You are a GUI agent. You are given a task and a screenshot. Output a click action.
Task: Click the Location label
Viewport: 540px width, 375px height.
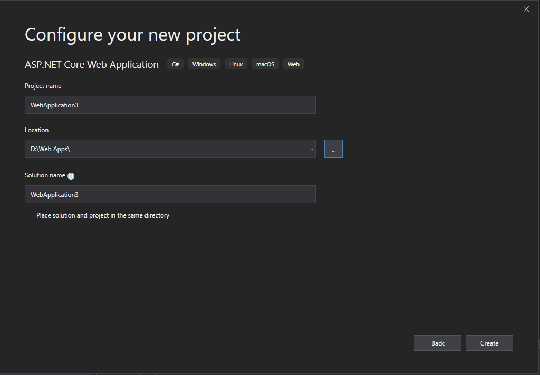tap(36, 130)
